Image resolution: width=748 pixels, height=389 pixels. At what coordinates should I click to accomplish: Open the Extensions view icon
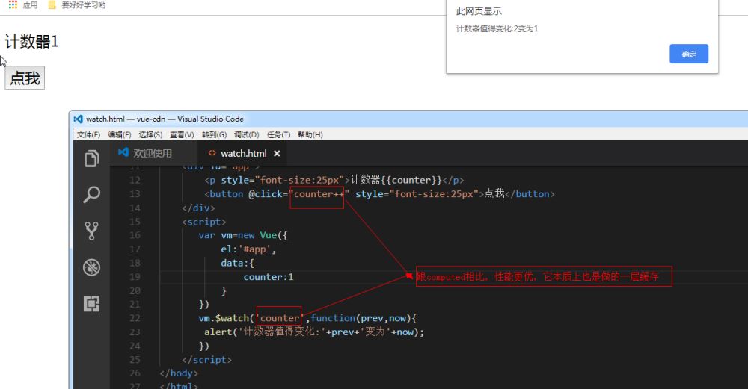[91, 303]
